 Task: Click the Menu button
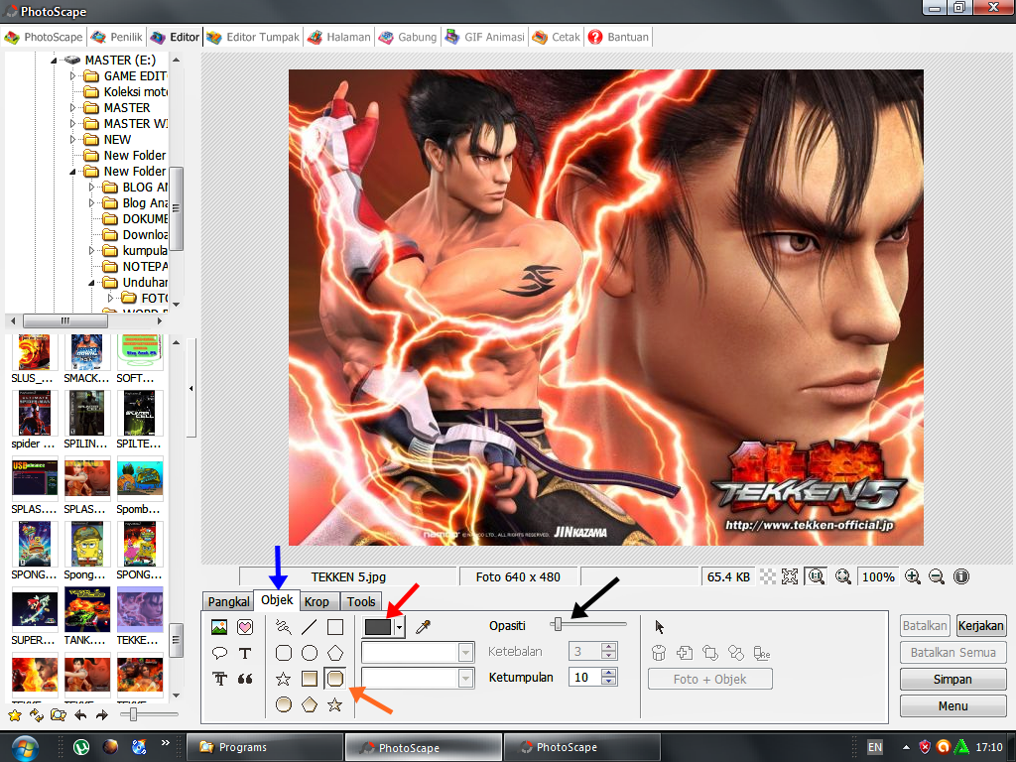coord(952,706)
